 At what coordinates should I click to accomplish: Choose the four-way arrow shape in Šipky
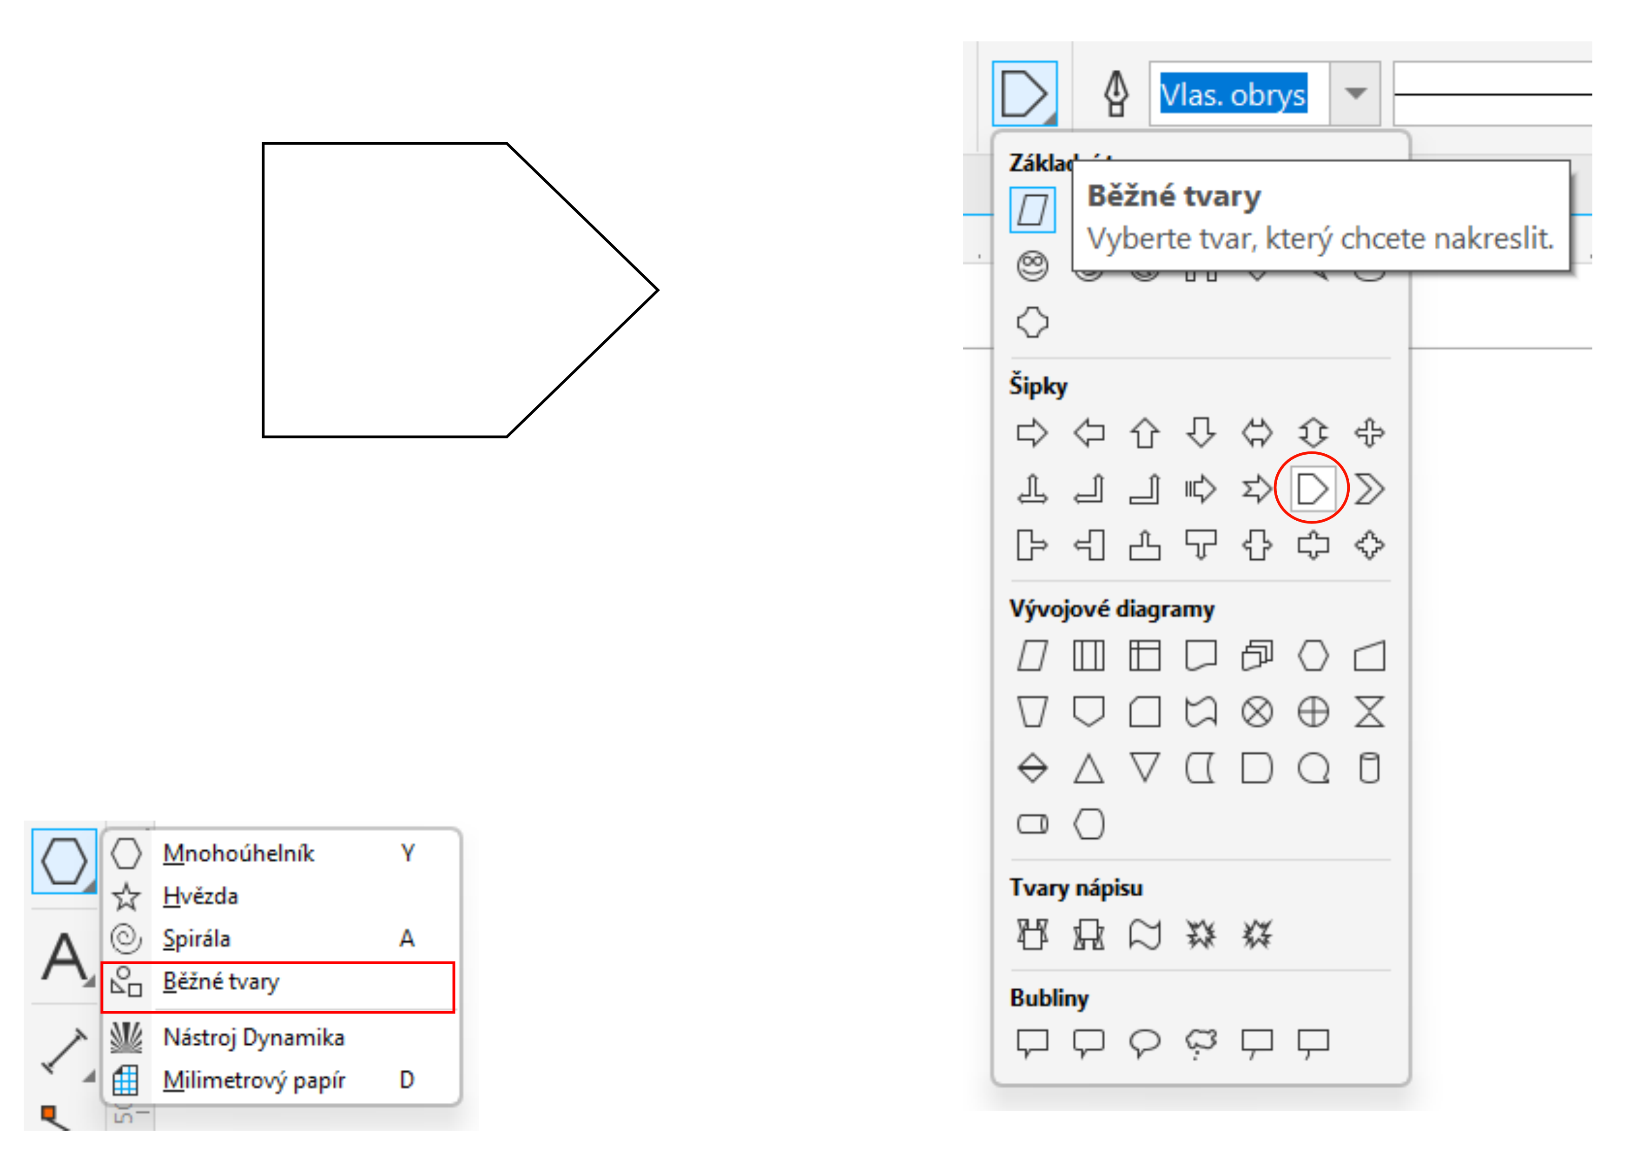[1369, 432]
